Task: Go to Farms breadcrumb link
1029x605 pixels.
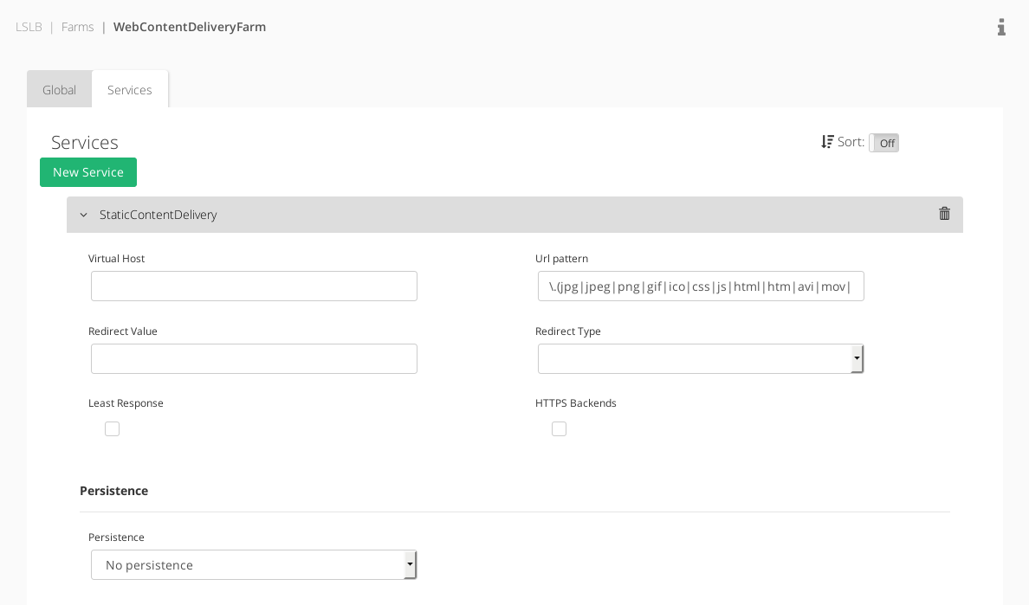Action: [77, 27]
